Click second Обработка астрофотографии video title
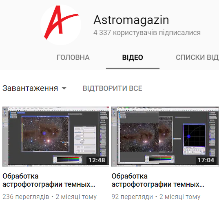The height and width of the screenshot is (201, 219). (x=158, y=180)
